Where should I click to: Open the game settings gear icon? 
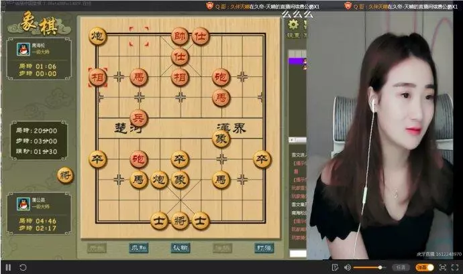click(x=293, y=25)
